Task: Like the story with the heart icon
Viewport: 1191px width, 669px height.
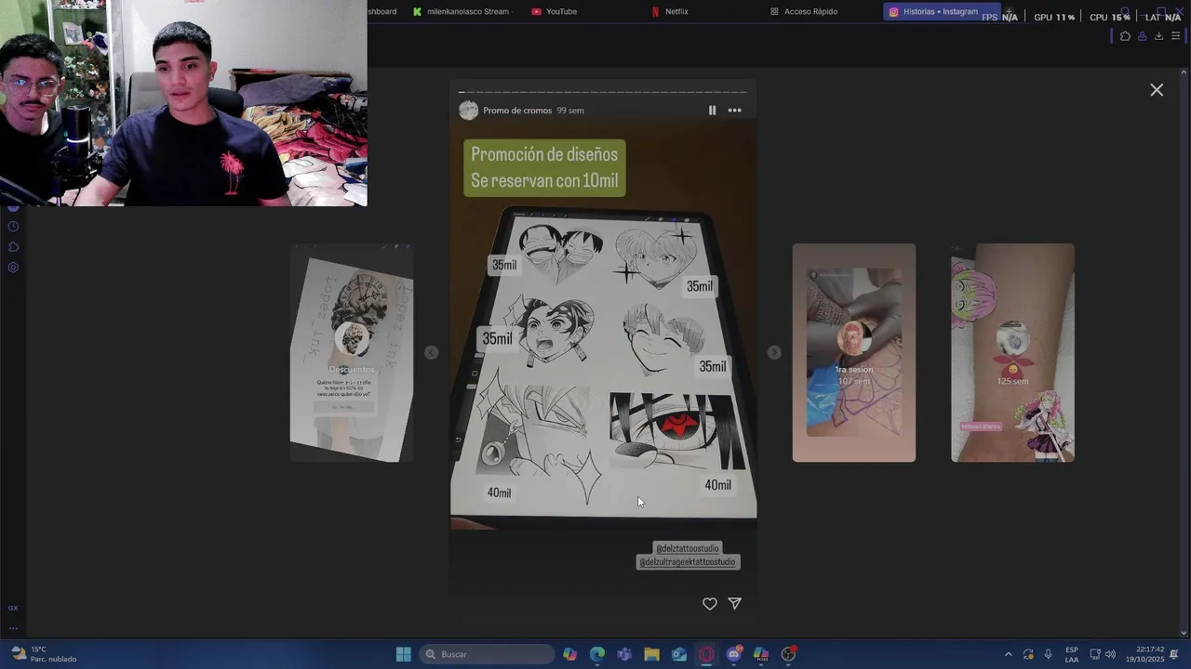Action: 710,604
